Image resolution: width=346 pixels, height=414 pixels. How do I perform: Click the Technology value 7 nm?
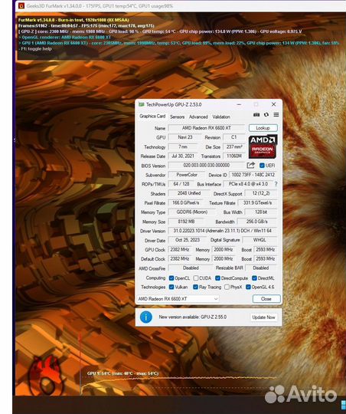(x=183, y=146)
